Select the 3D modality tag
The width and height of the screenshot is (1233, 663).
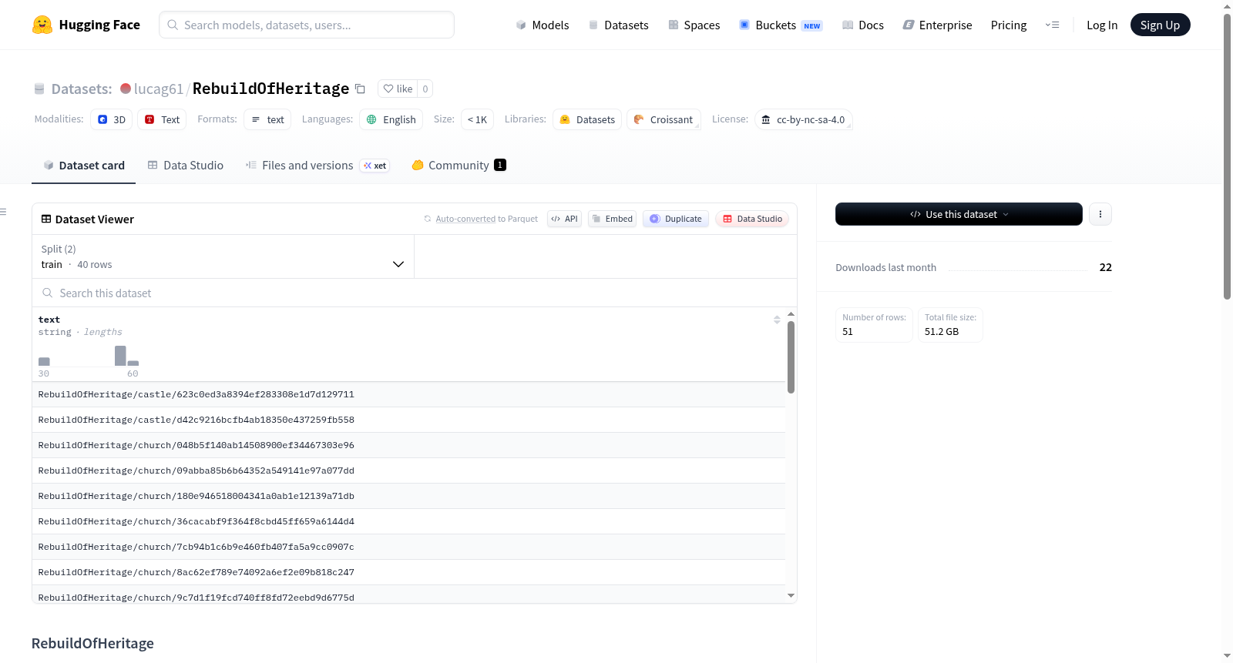point(112,119)
